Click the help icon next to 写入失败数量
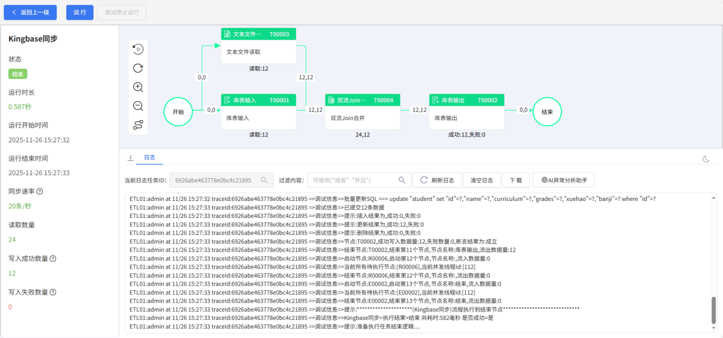 pos(53,292)
